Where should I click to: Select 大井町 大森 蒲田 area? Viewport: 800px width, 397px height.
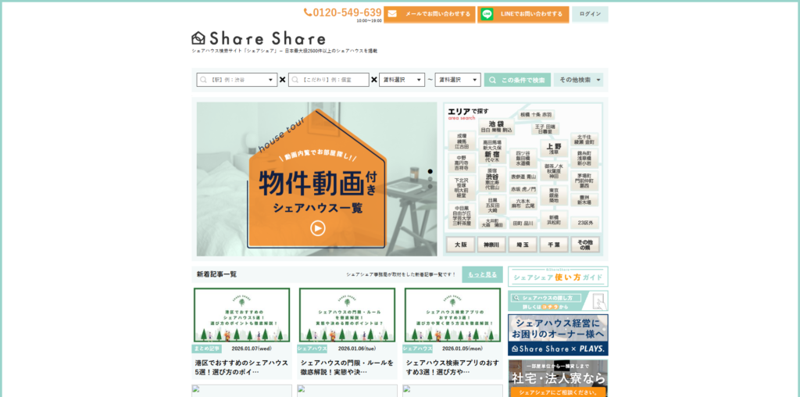[x=494, y=223]
